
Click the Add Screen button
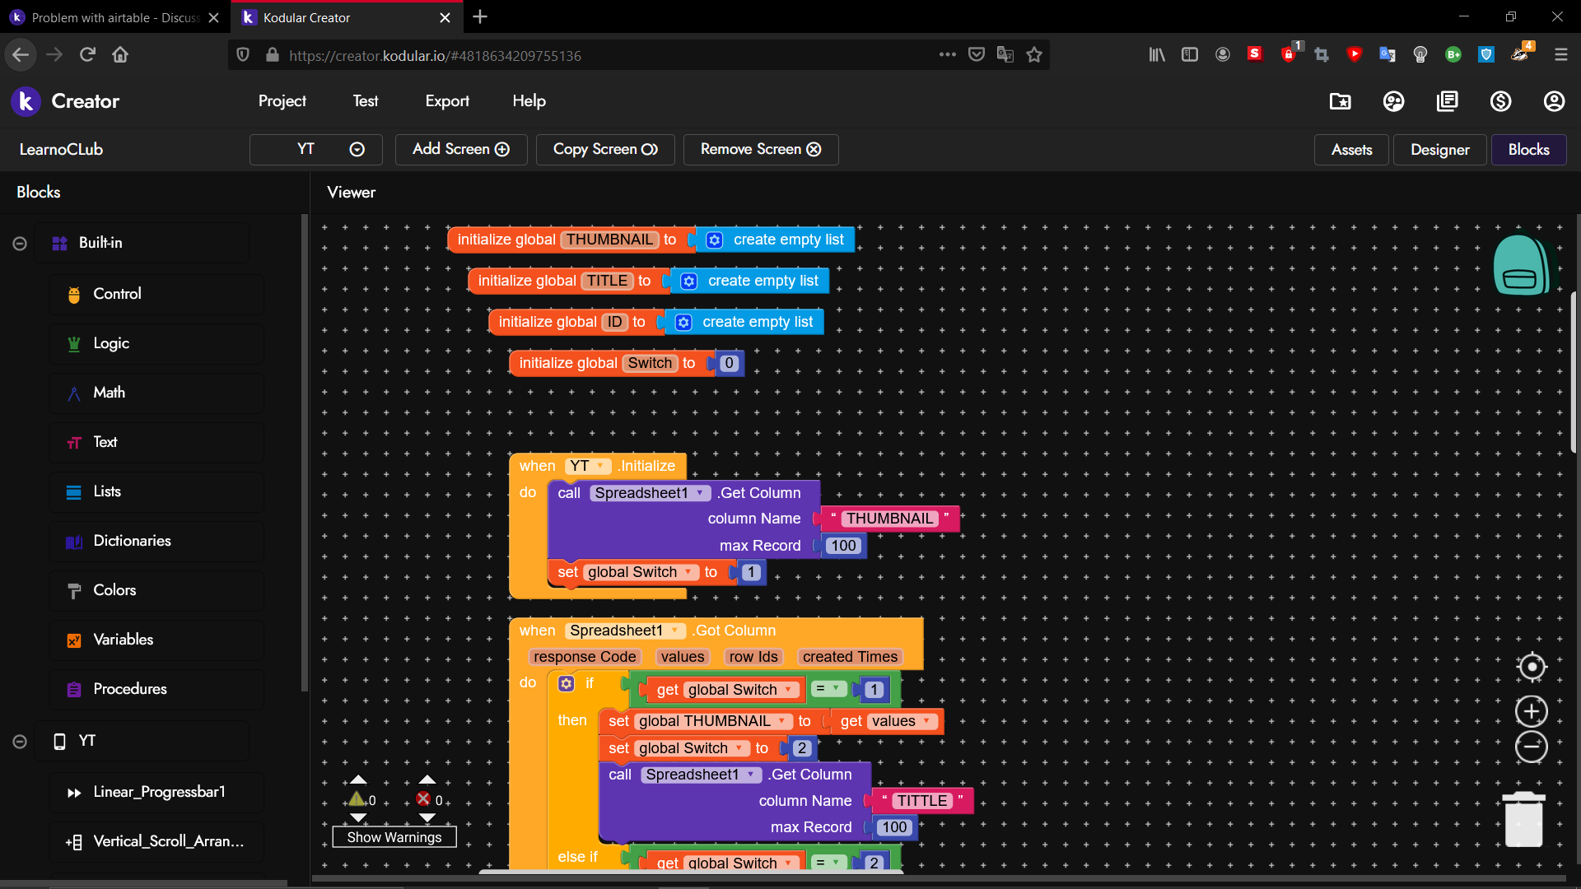point(460,150)
